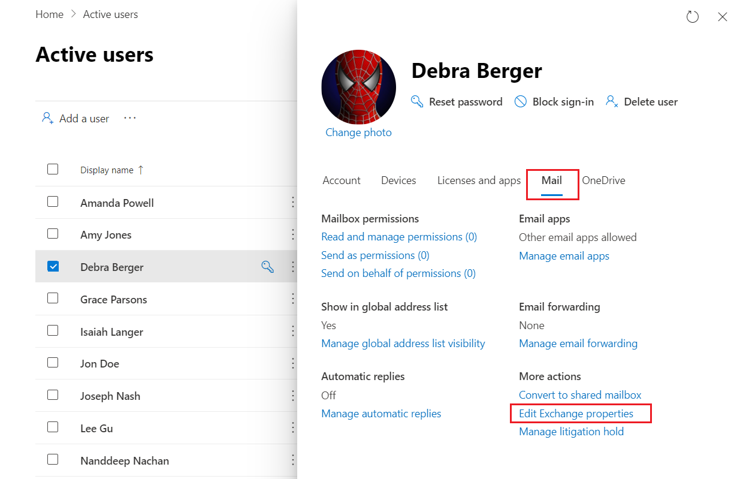This screenshot has width=740, height=479.
Task: Go to Home in the breadcrumb
Action: coord(49,14)
